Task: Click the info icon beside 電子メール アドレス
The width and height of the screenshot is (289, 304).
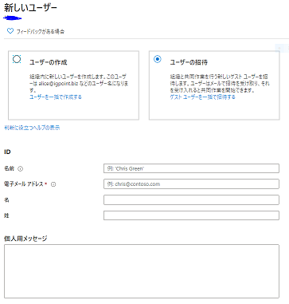Action: point(53,184)
